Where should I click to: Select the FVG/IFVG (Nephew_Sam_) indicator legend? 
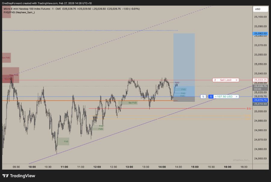pyautogui.click(x=19, y=12)
